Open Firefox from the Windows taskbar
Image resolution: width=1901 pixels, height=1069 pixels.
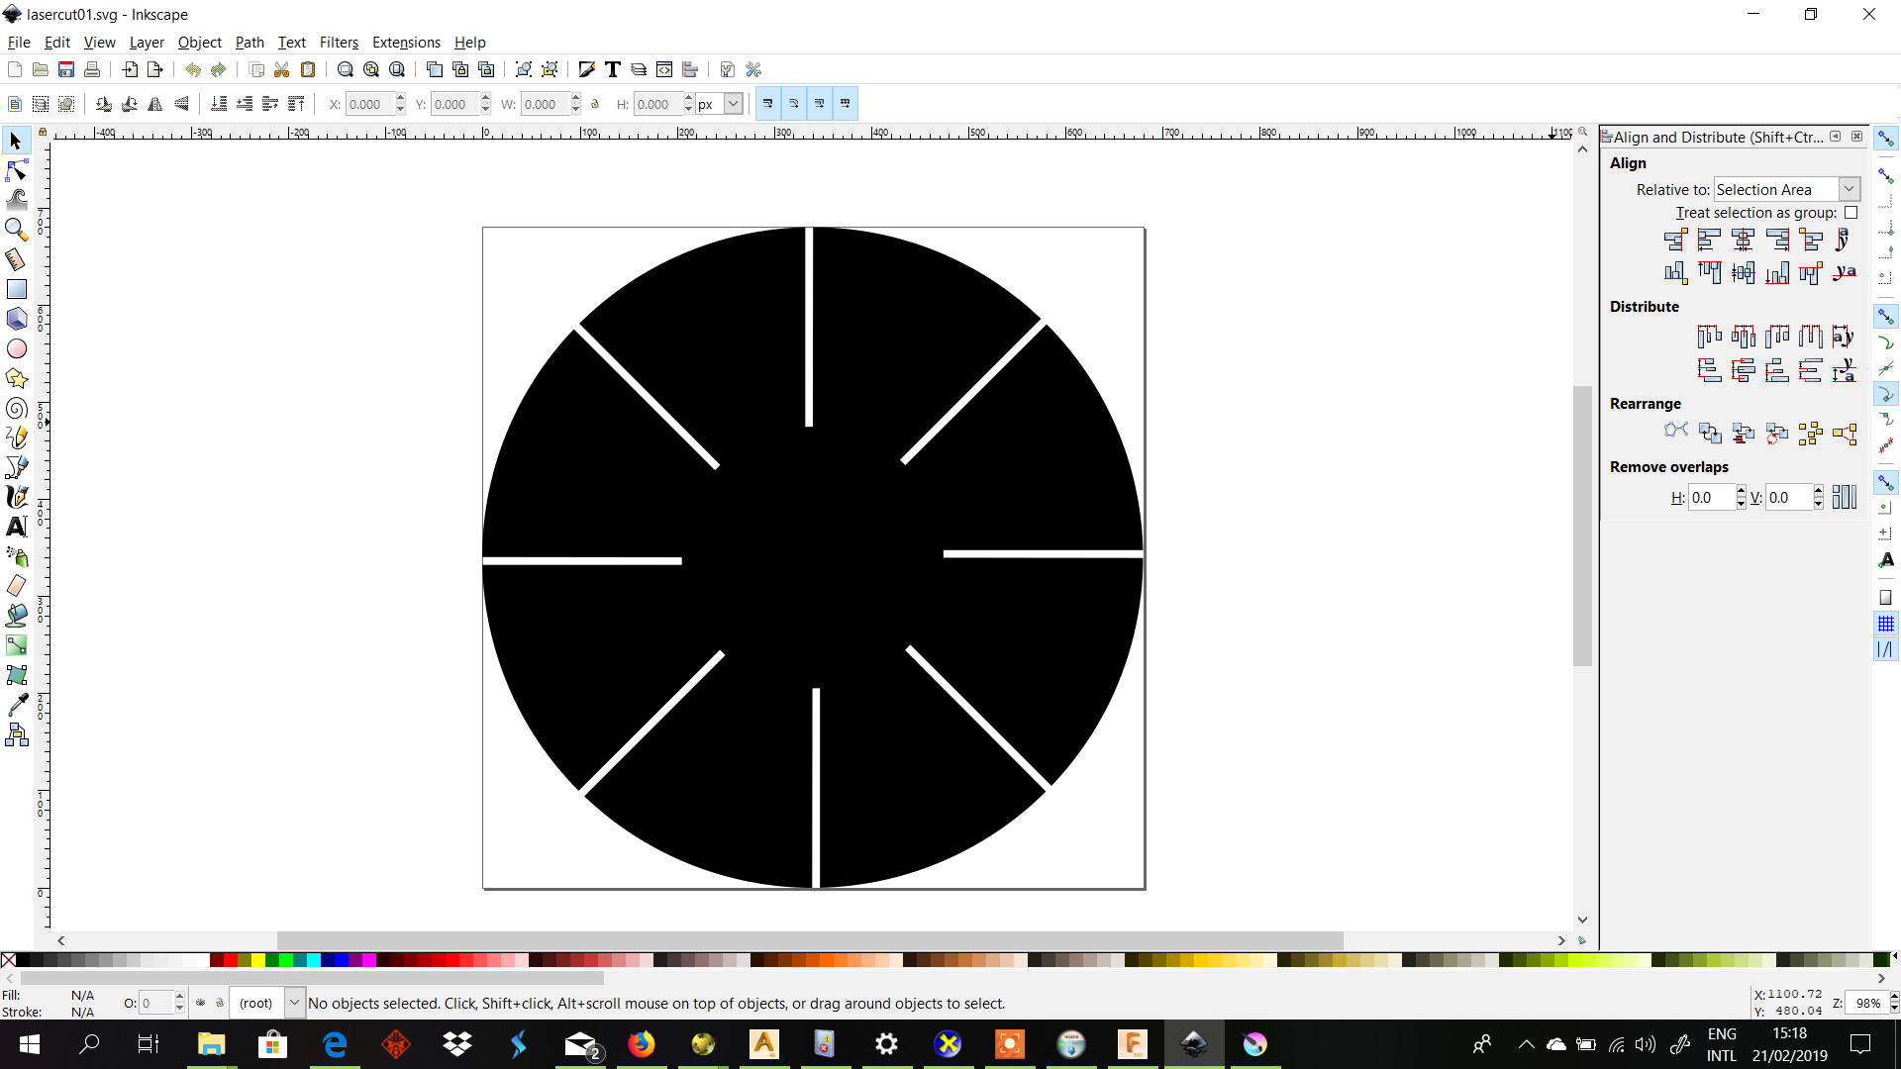[x=642, y=1044]
